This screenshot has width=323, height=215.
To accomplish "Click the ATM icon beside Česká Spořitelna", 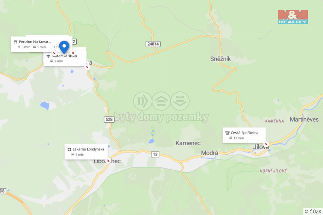I will pyautogui.click(x=227, y=133).
